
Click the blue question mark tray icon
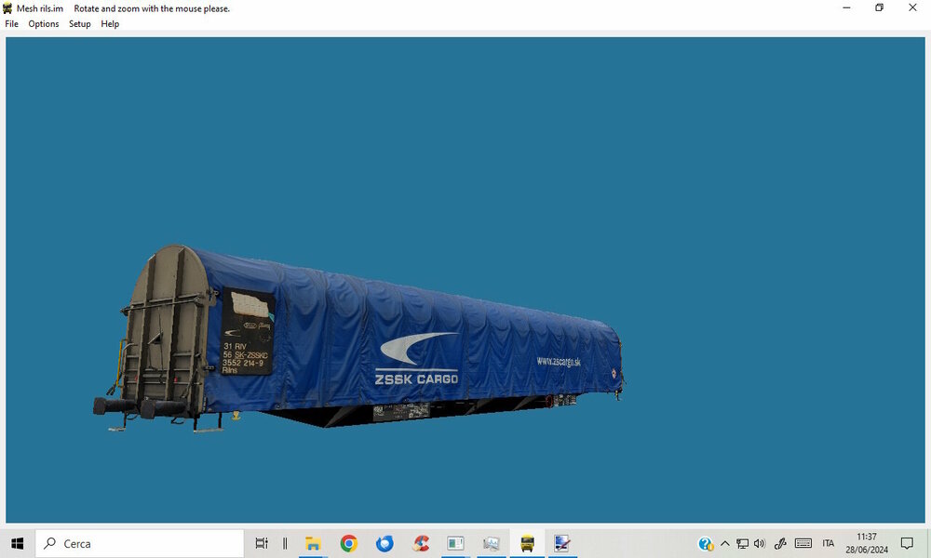coord(706,544)
